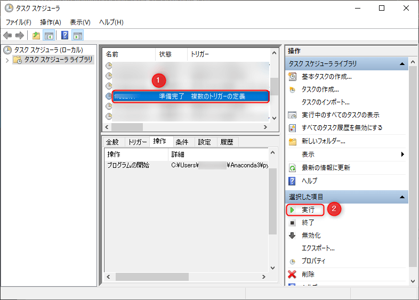The height and width of the screenshot is (300, 419).
Task: Click 終了 to end the task
Action: click(308, 222)
